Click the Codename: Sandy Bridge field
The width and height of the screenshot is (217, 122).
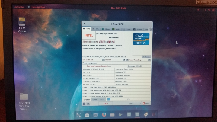coord(133,69)
